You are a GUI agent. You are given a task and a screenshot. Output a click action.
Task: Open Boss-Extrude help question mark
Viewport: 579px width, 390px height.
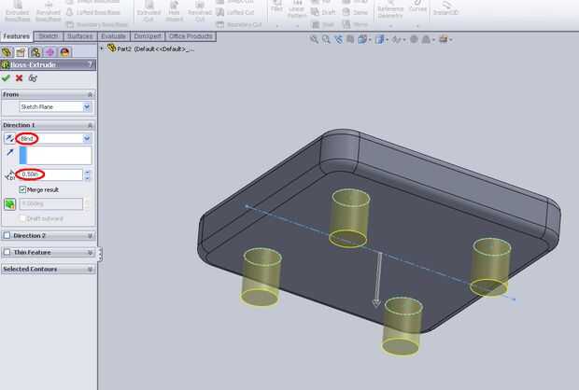pyautogui.click(x=90, y=64)
